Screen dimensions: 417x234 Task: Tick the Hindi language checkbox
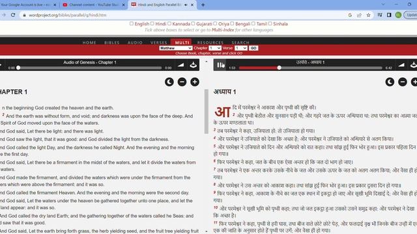[152, 23]
